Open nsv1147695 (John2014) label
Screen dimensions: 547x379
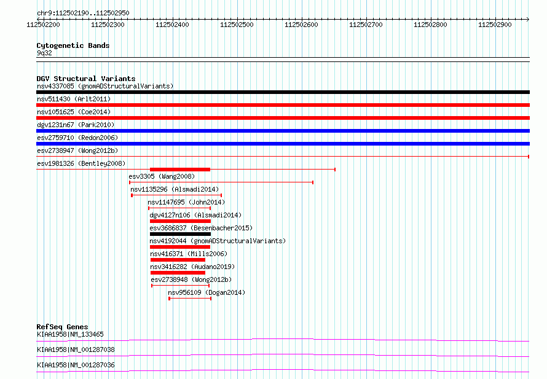(x=186, y=202)
